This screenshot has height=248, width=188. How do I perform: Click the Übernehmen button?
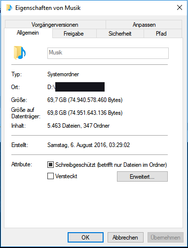point(165,238)
